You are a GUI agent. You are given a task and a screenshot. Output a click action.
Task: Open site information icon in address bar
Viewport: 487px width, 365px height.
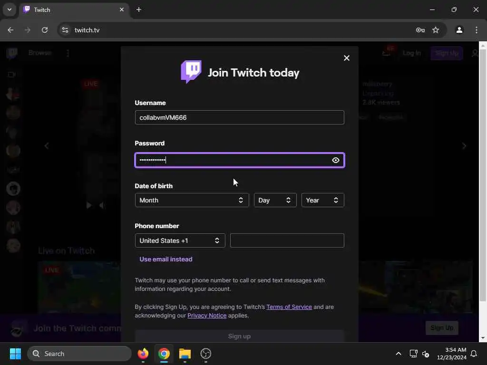click(x=65, y=30)
